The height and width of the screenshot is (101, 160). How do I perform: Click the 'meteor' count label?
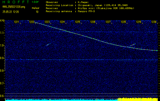click(36, 8)
